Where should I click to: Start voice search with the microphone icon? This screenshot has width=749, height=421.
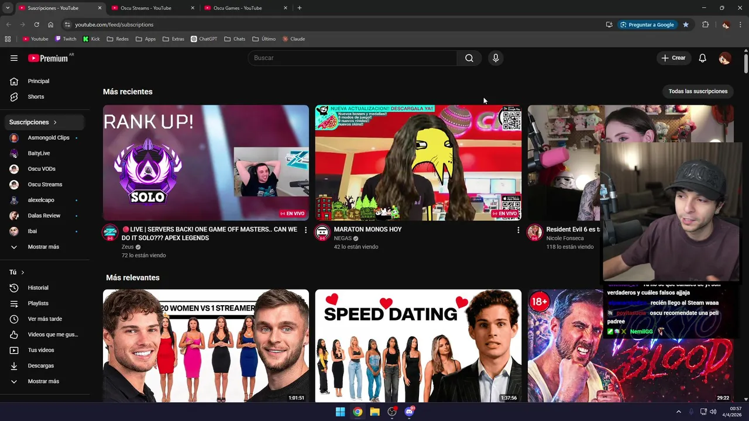[496, 58]
